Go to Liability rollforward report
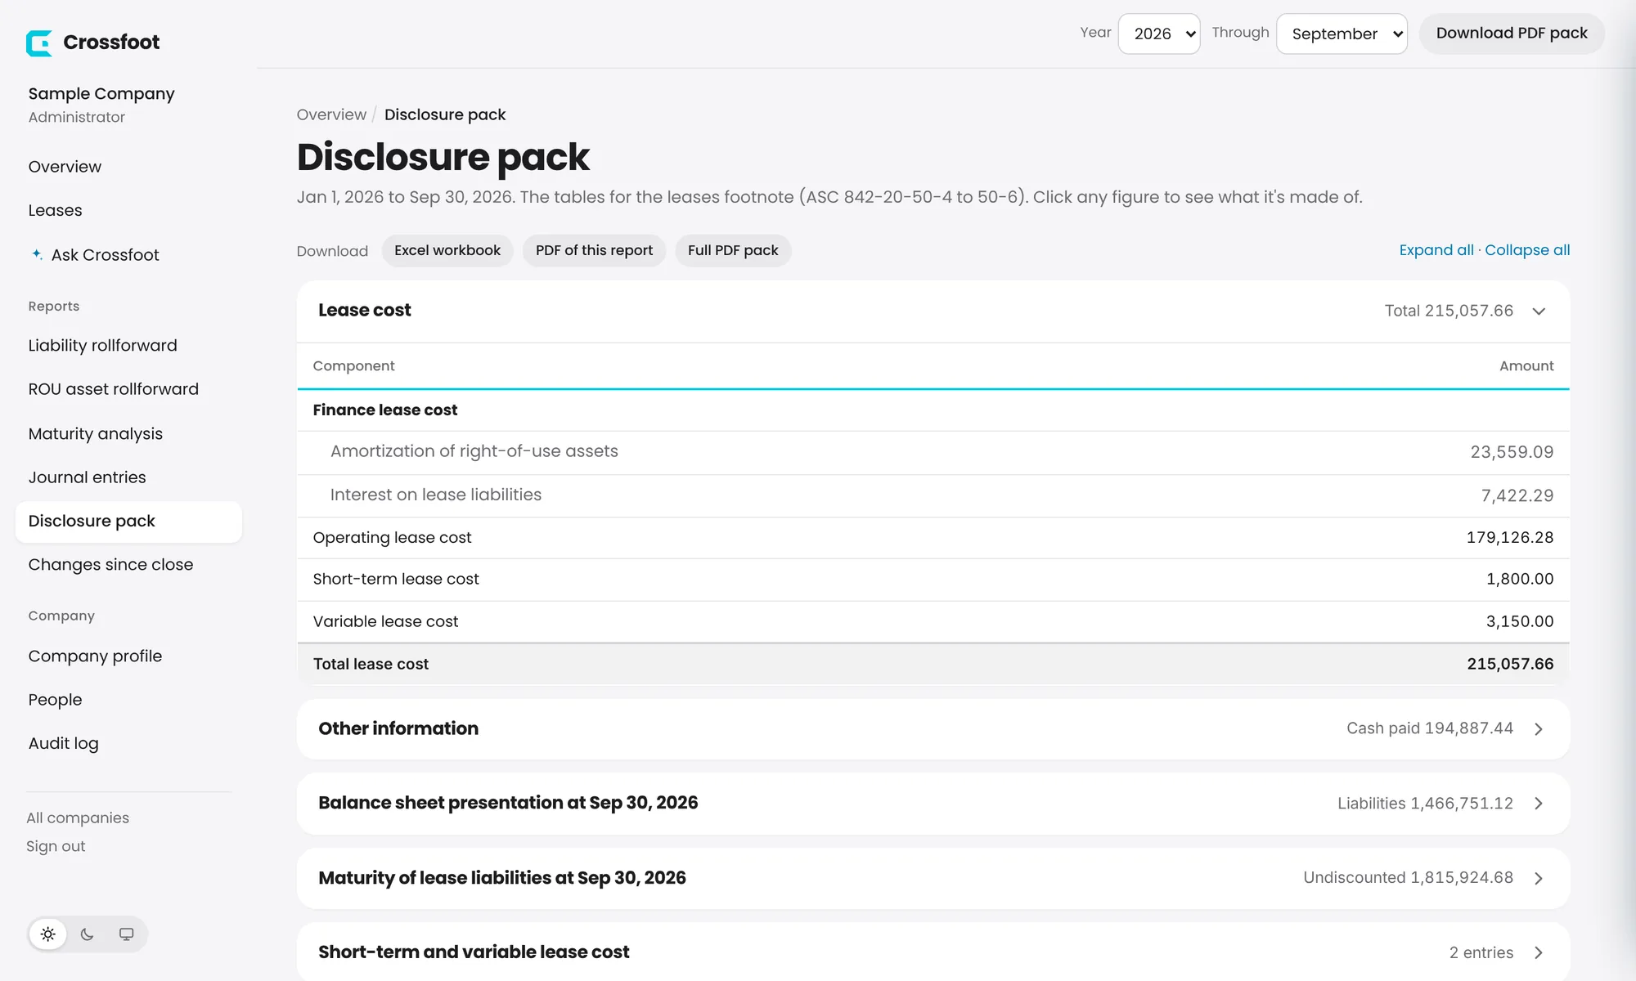This screenshot has height=981, width=1636. coord(102,345)
